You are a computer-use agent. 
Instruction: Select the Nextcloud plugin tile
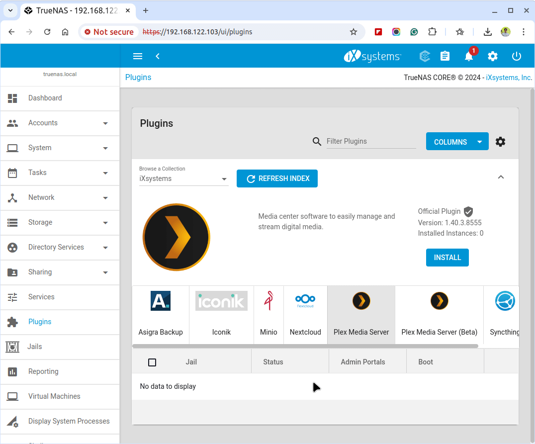305,315
